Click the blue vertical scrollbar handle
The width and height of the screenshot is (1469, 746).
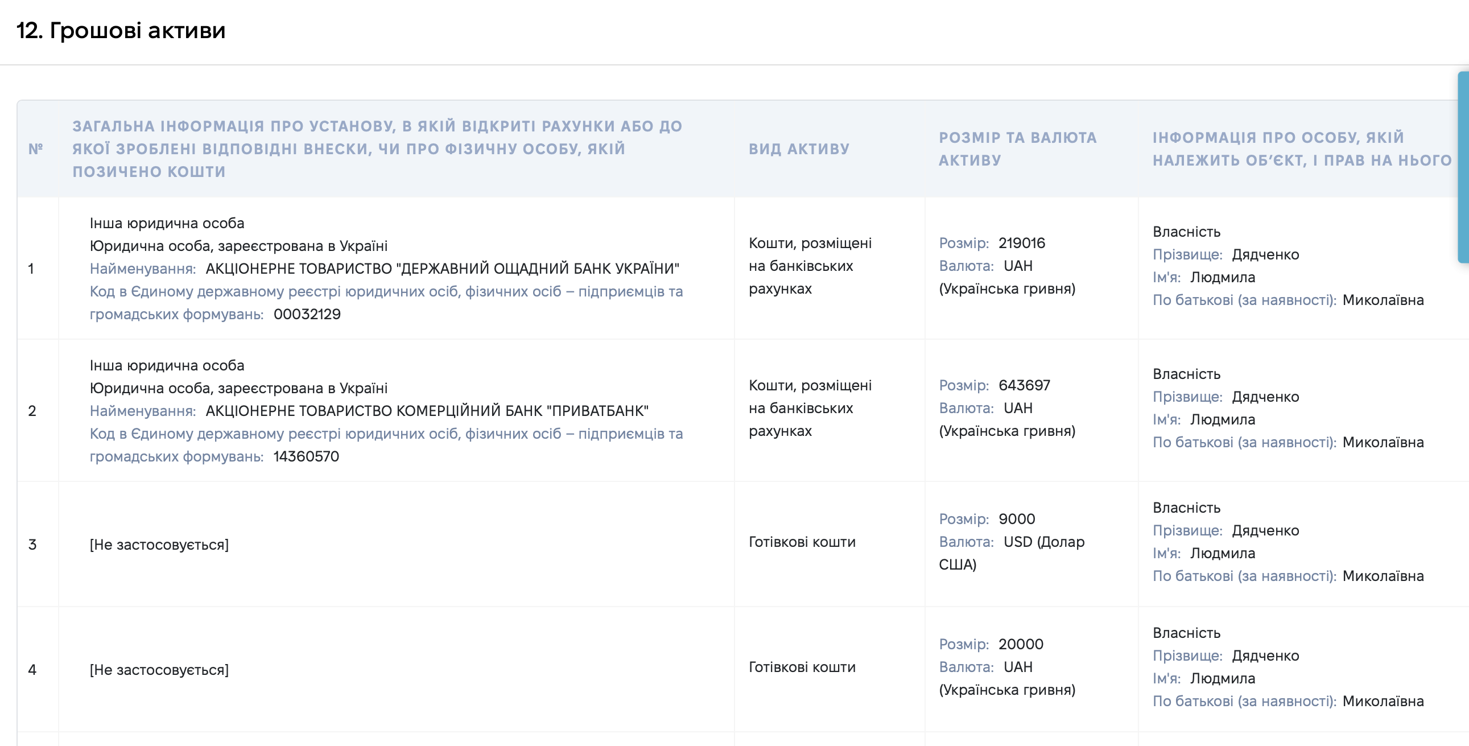pyautogui.click(x=1463, y=167)
